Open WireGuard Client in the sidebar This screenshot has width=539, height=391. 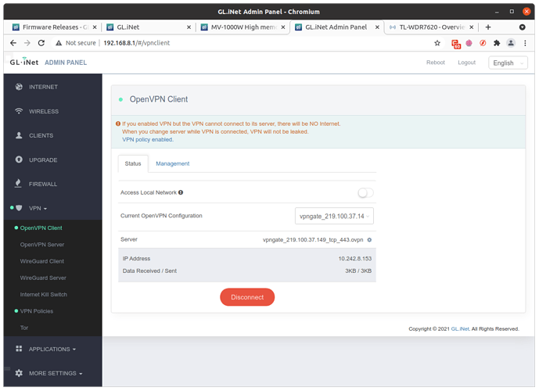41,261
